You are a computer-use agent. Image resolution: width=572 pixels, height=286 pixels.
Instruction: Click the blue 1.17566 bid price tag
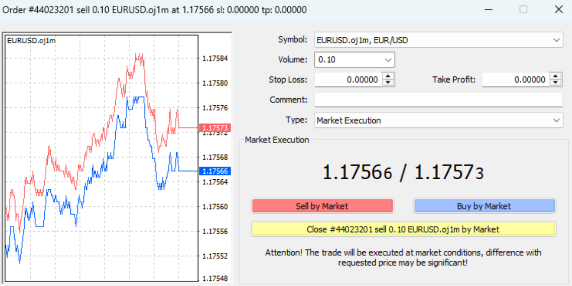coord(215,171)
